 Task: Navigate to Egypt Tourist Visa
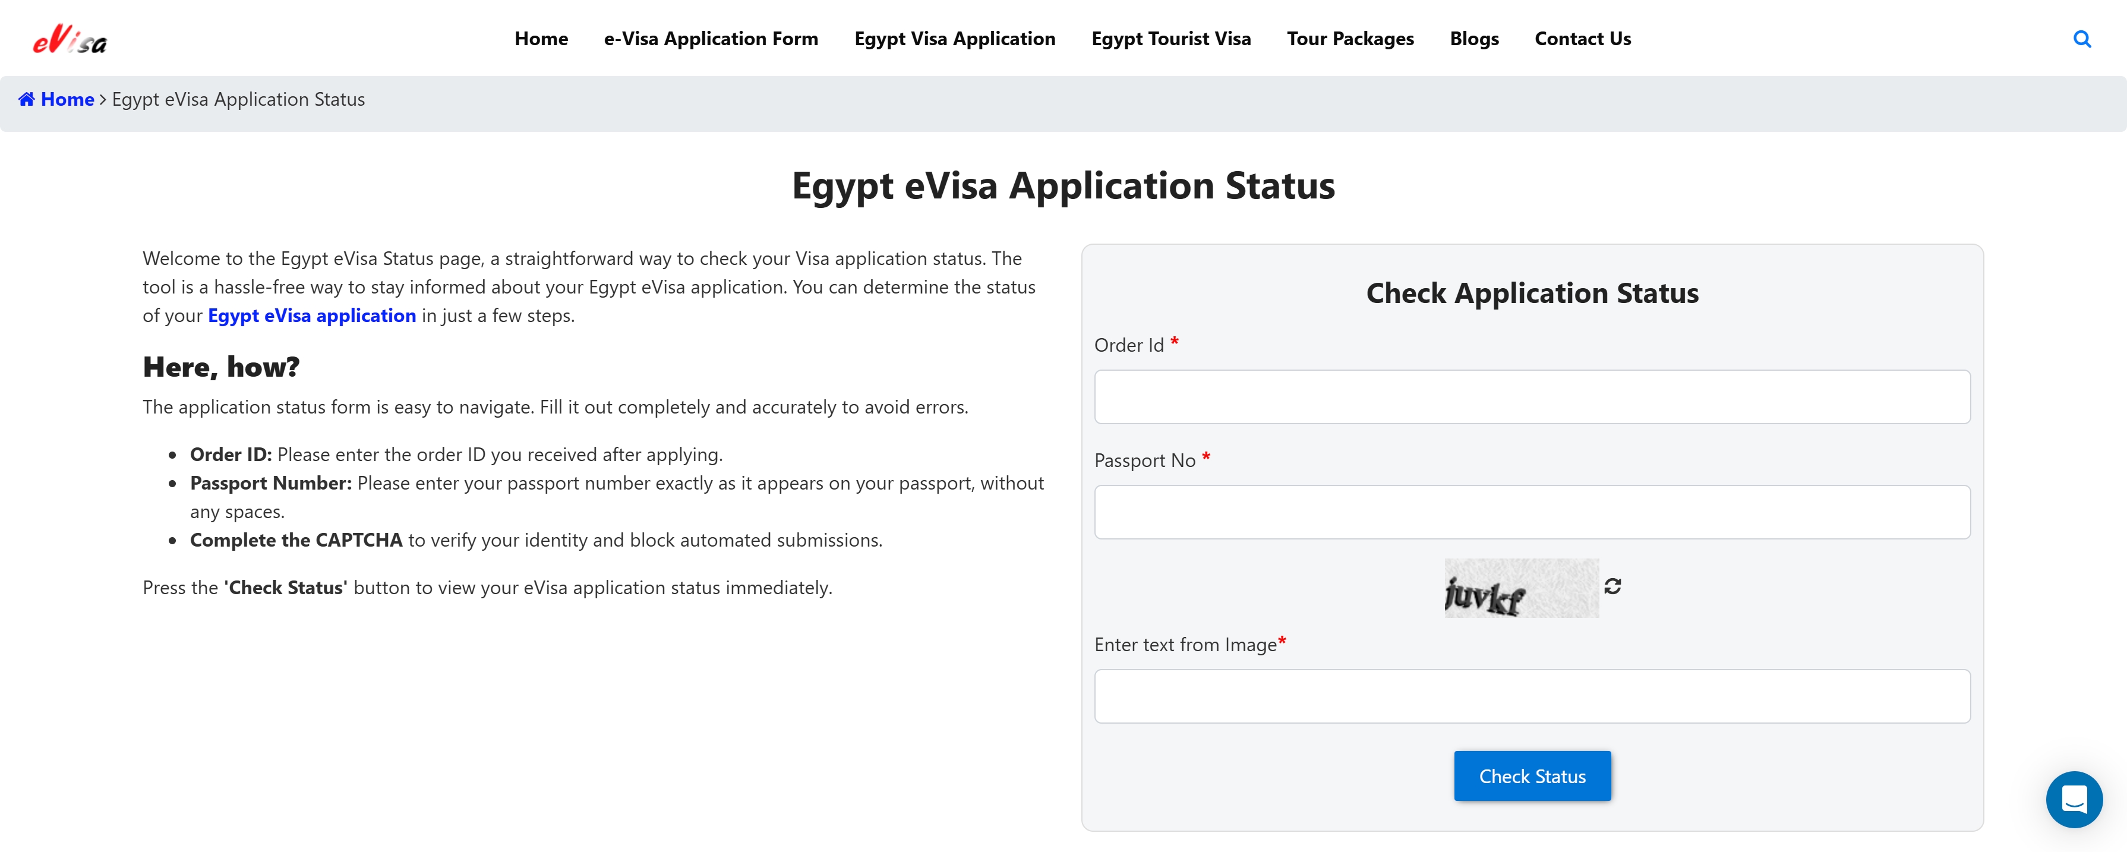pos(1171,39)
